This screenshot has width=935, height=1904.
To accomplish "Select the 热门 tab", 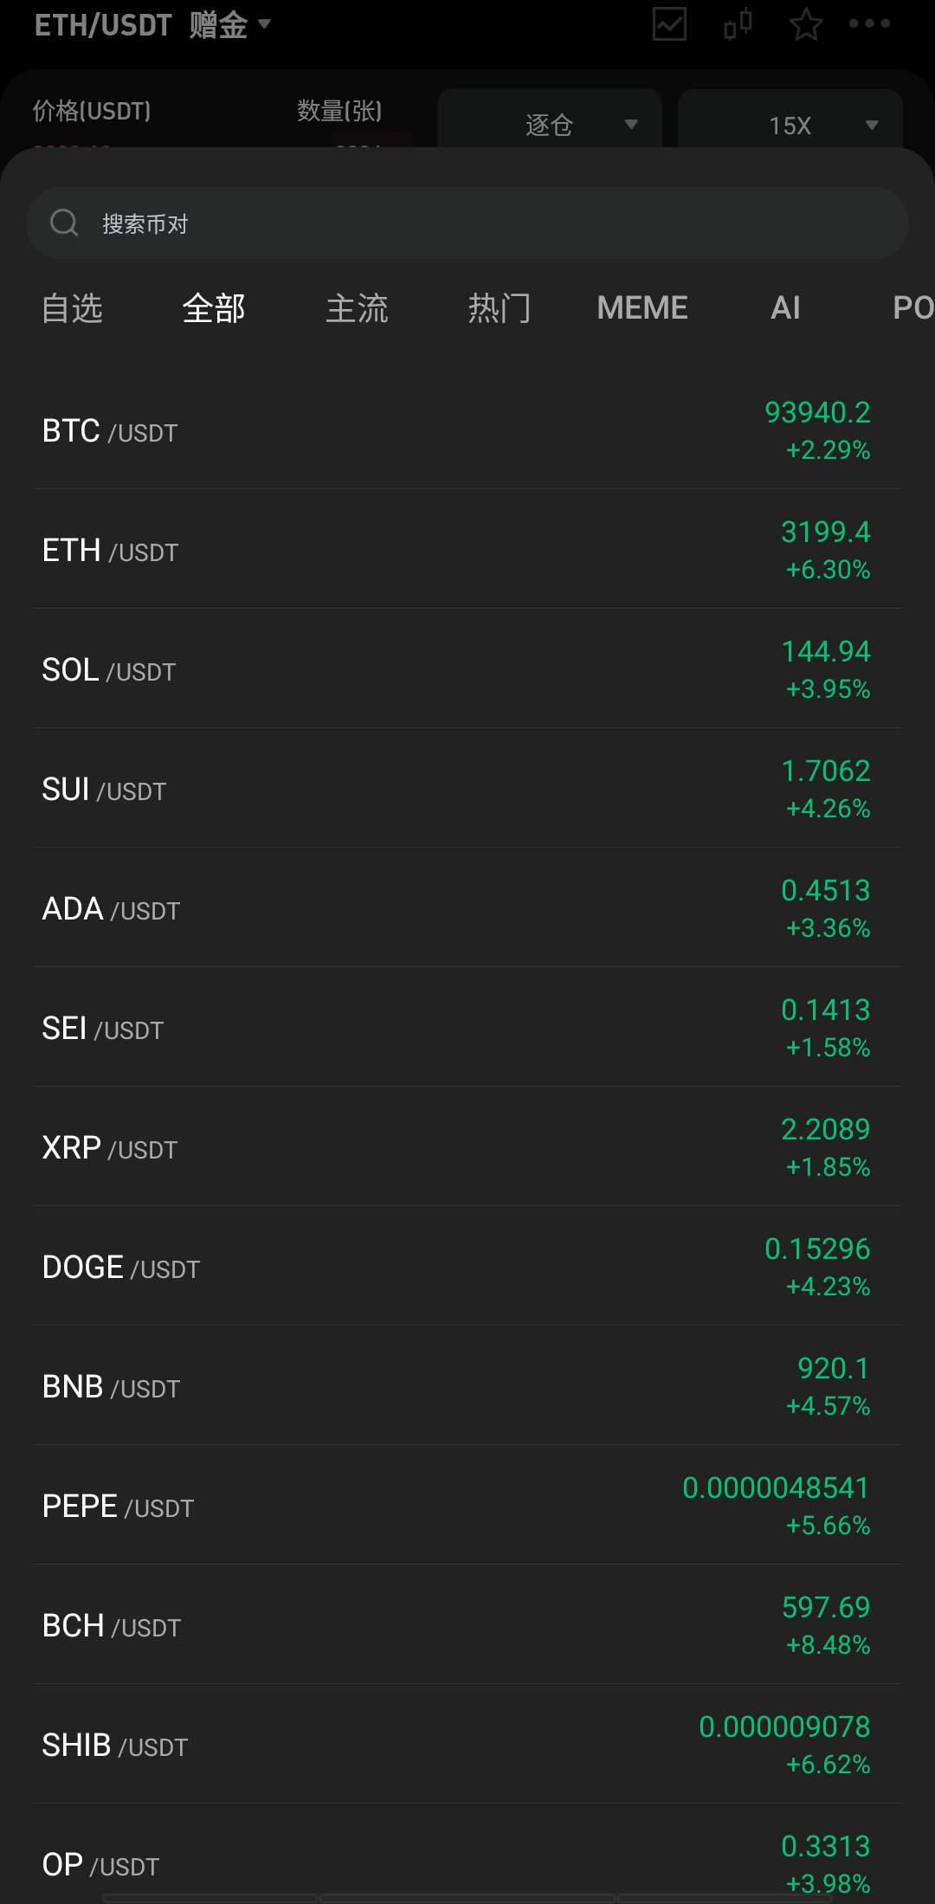I will [499, 308].
